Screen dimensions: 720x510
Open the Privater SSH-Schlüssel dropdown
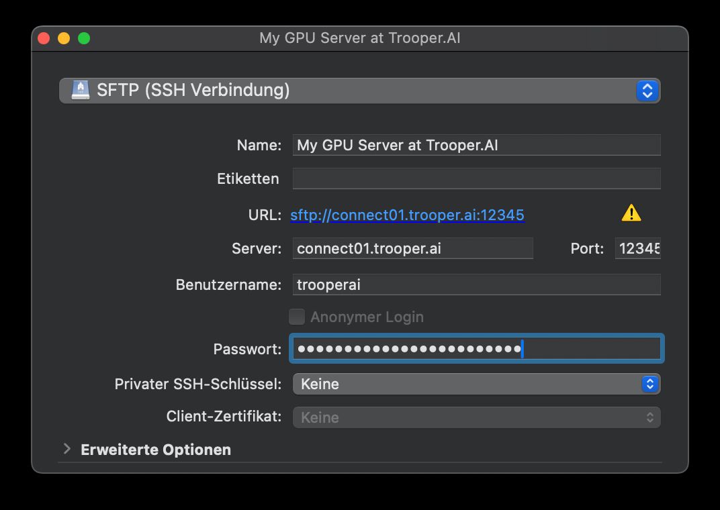coord(477,384)
